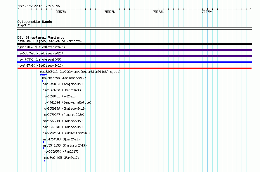260x172 pixels.
Task: Open variant nsv5663200 Ebert2021 label
Action: 62,90
